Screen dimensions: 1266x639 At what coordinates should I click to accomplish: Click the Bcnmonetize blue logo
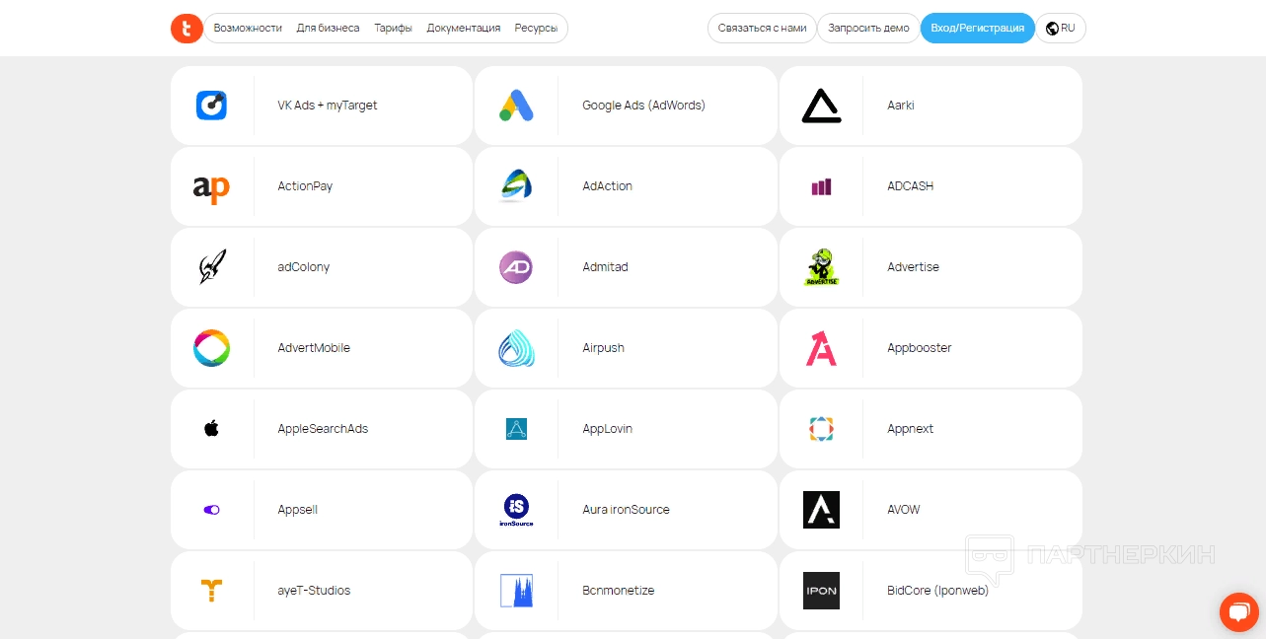pos(516,591)
